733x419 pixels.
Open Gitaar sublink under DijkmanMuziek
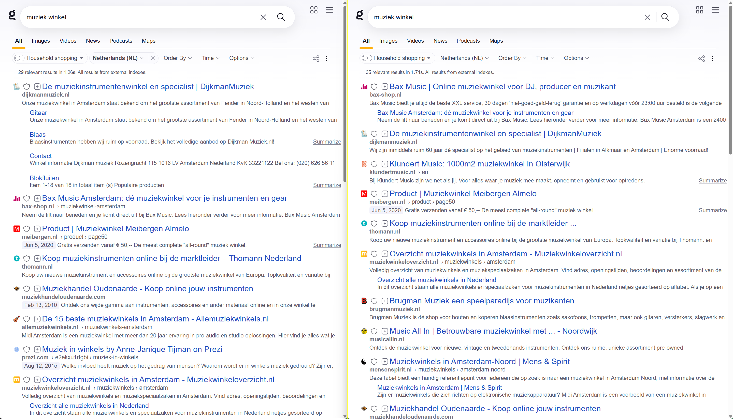point(38,113)
